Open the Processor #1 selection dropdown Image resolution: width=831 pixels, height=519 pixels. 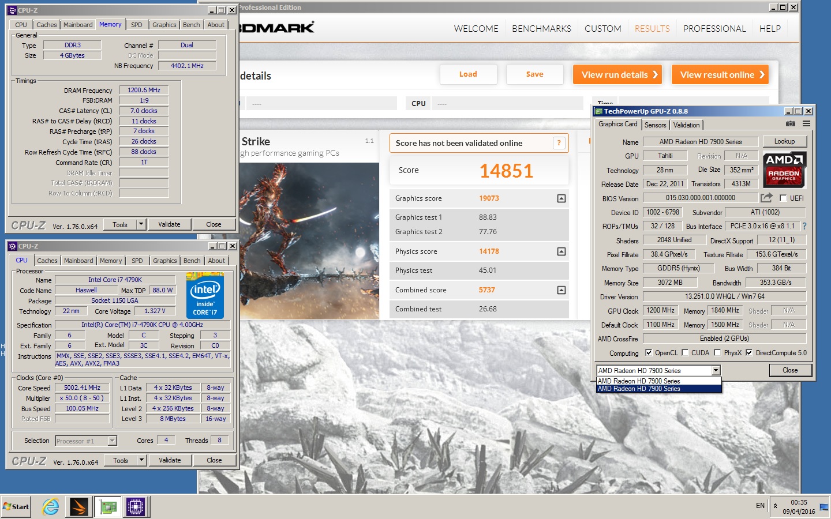[x=113, y=441]
